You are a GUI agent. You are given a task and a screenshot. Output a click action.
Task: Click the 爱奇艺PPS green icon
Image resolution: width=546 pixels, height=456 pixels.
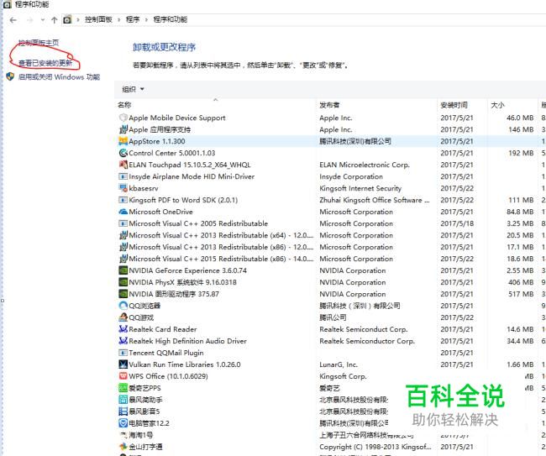(123, 388)
